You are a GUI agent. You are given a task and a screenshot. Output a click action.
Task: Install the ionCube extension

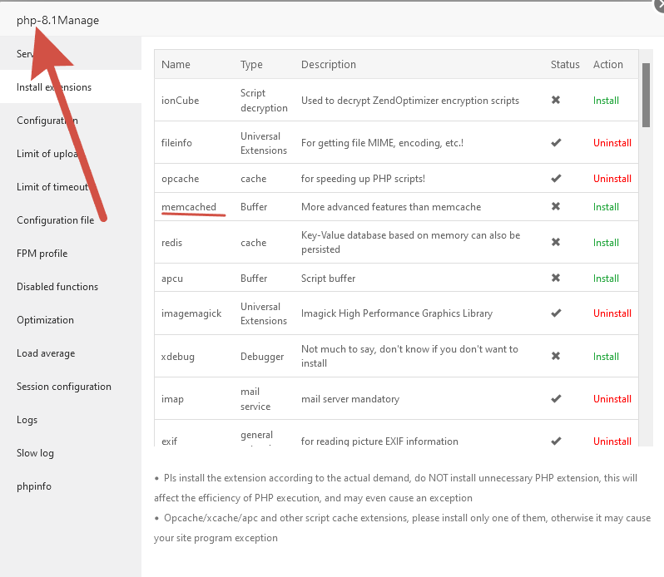click(x=606, y=101)
